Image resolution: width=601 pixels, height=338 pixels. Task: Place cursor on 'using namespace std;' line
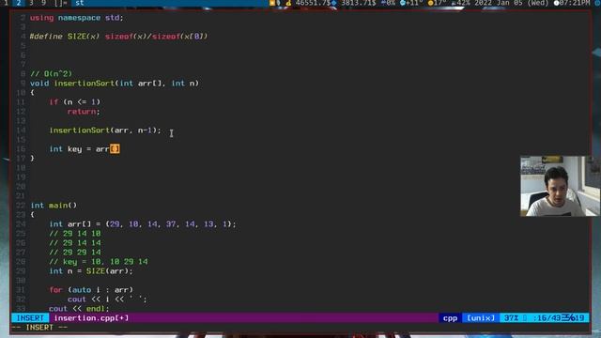[77, 18]
